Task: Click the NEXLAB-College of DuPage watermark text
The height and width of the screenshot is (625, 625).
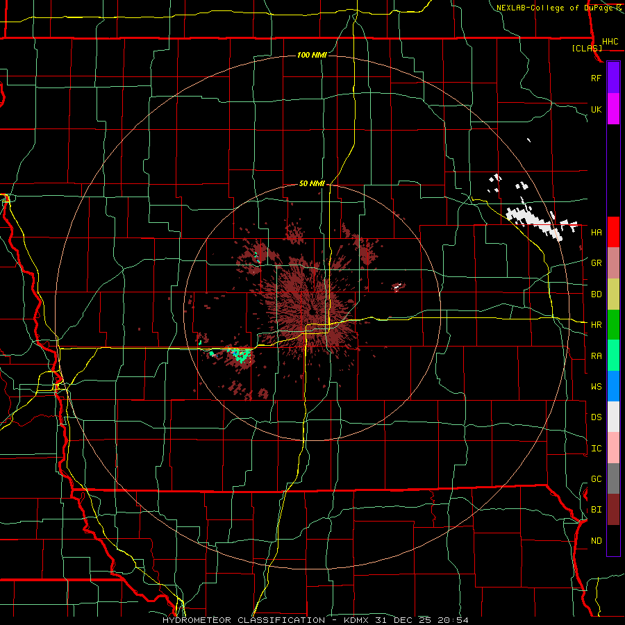Action: pos(555,8)
